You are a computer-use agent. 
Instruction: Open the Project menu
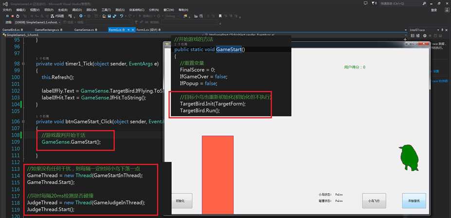(49, 10)
